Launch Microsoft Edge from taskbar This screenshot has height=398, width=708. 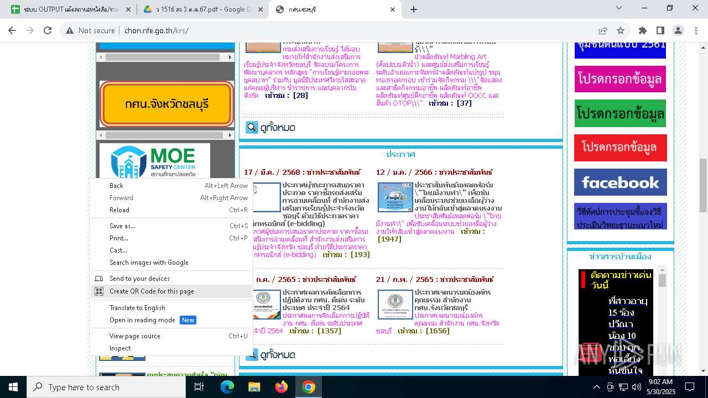227,387
